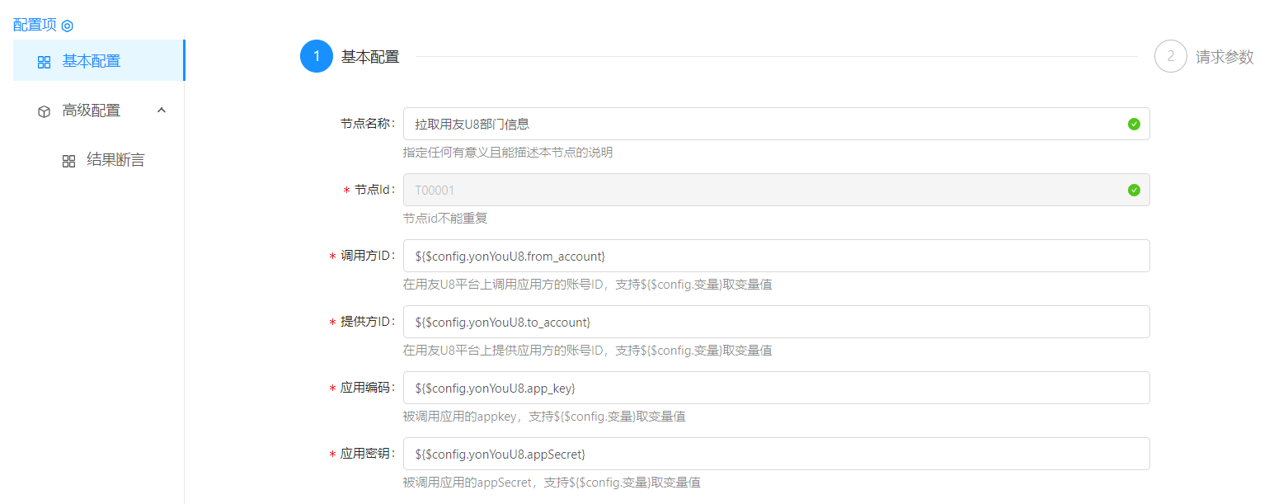Screen dimensions: 1283x504
Task: Click the hexagon settings icon beside 配置项
Action: (68, 26)
